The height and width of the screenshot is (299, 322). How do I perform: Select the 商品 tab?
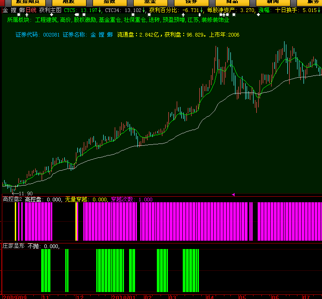[x=232, y=2]
